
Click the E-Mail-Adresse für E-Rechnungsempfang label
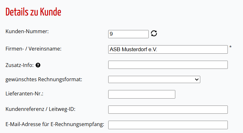pyautogui.click(x=55, y=124)
